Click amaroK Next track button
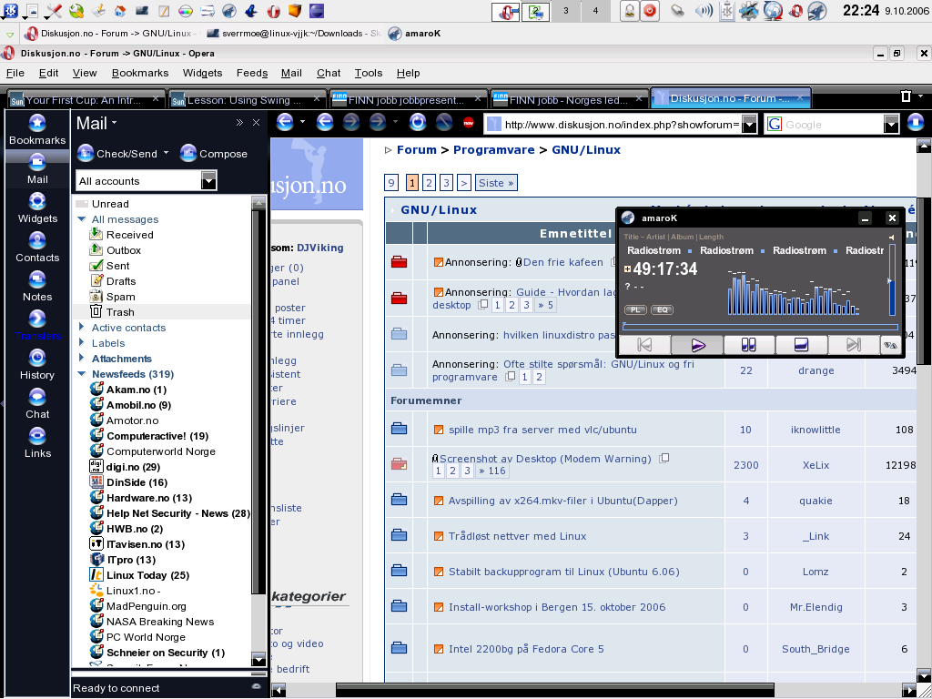Image resolution: width=932 pixels, height=699 pixels. click(x=854, y=345)
